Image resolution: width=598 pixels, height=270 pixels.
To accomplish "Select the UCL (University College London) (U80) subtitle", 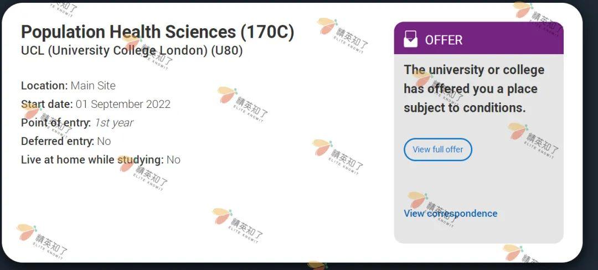I will pos(132,50).
